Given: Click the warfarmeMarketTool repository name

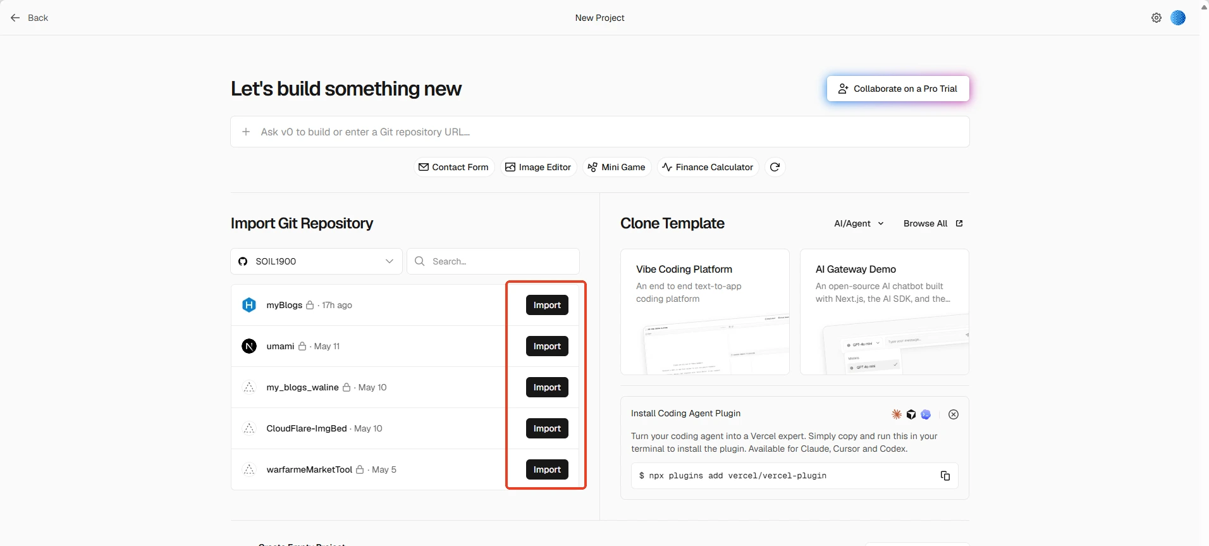Looking at the screenshot, I should [x=309, y=469].
